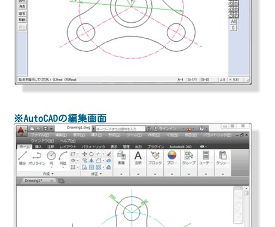Click the A-4 paper size in Jw_cad status bar

(x=181, y=79)
